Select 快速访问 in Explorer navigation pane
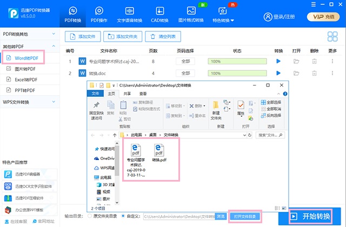 pos(105,149)
